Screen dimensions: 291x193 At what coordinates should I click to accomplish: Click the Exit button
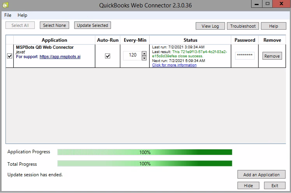275,186
